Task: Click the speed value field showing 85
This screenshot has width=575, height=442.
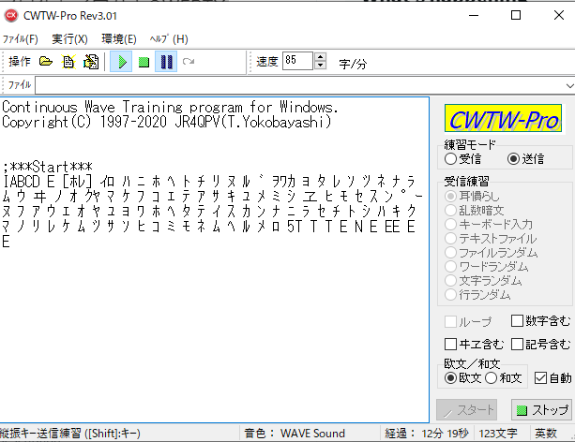Action: [297, 61]
